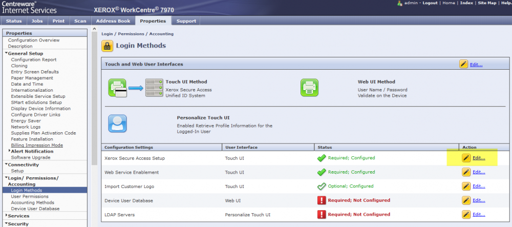Click the pencil icon for Import Customer Logo
This screenshot has width=512, height=227.
466,186
